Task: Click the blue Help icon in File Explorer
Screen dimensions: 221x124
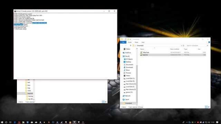Action: 209,42
